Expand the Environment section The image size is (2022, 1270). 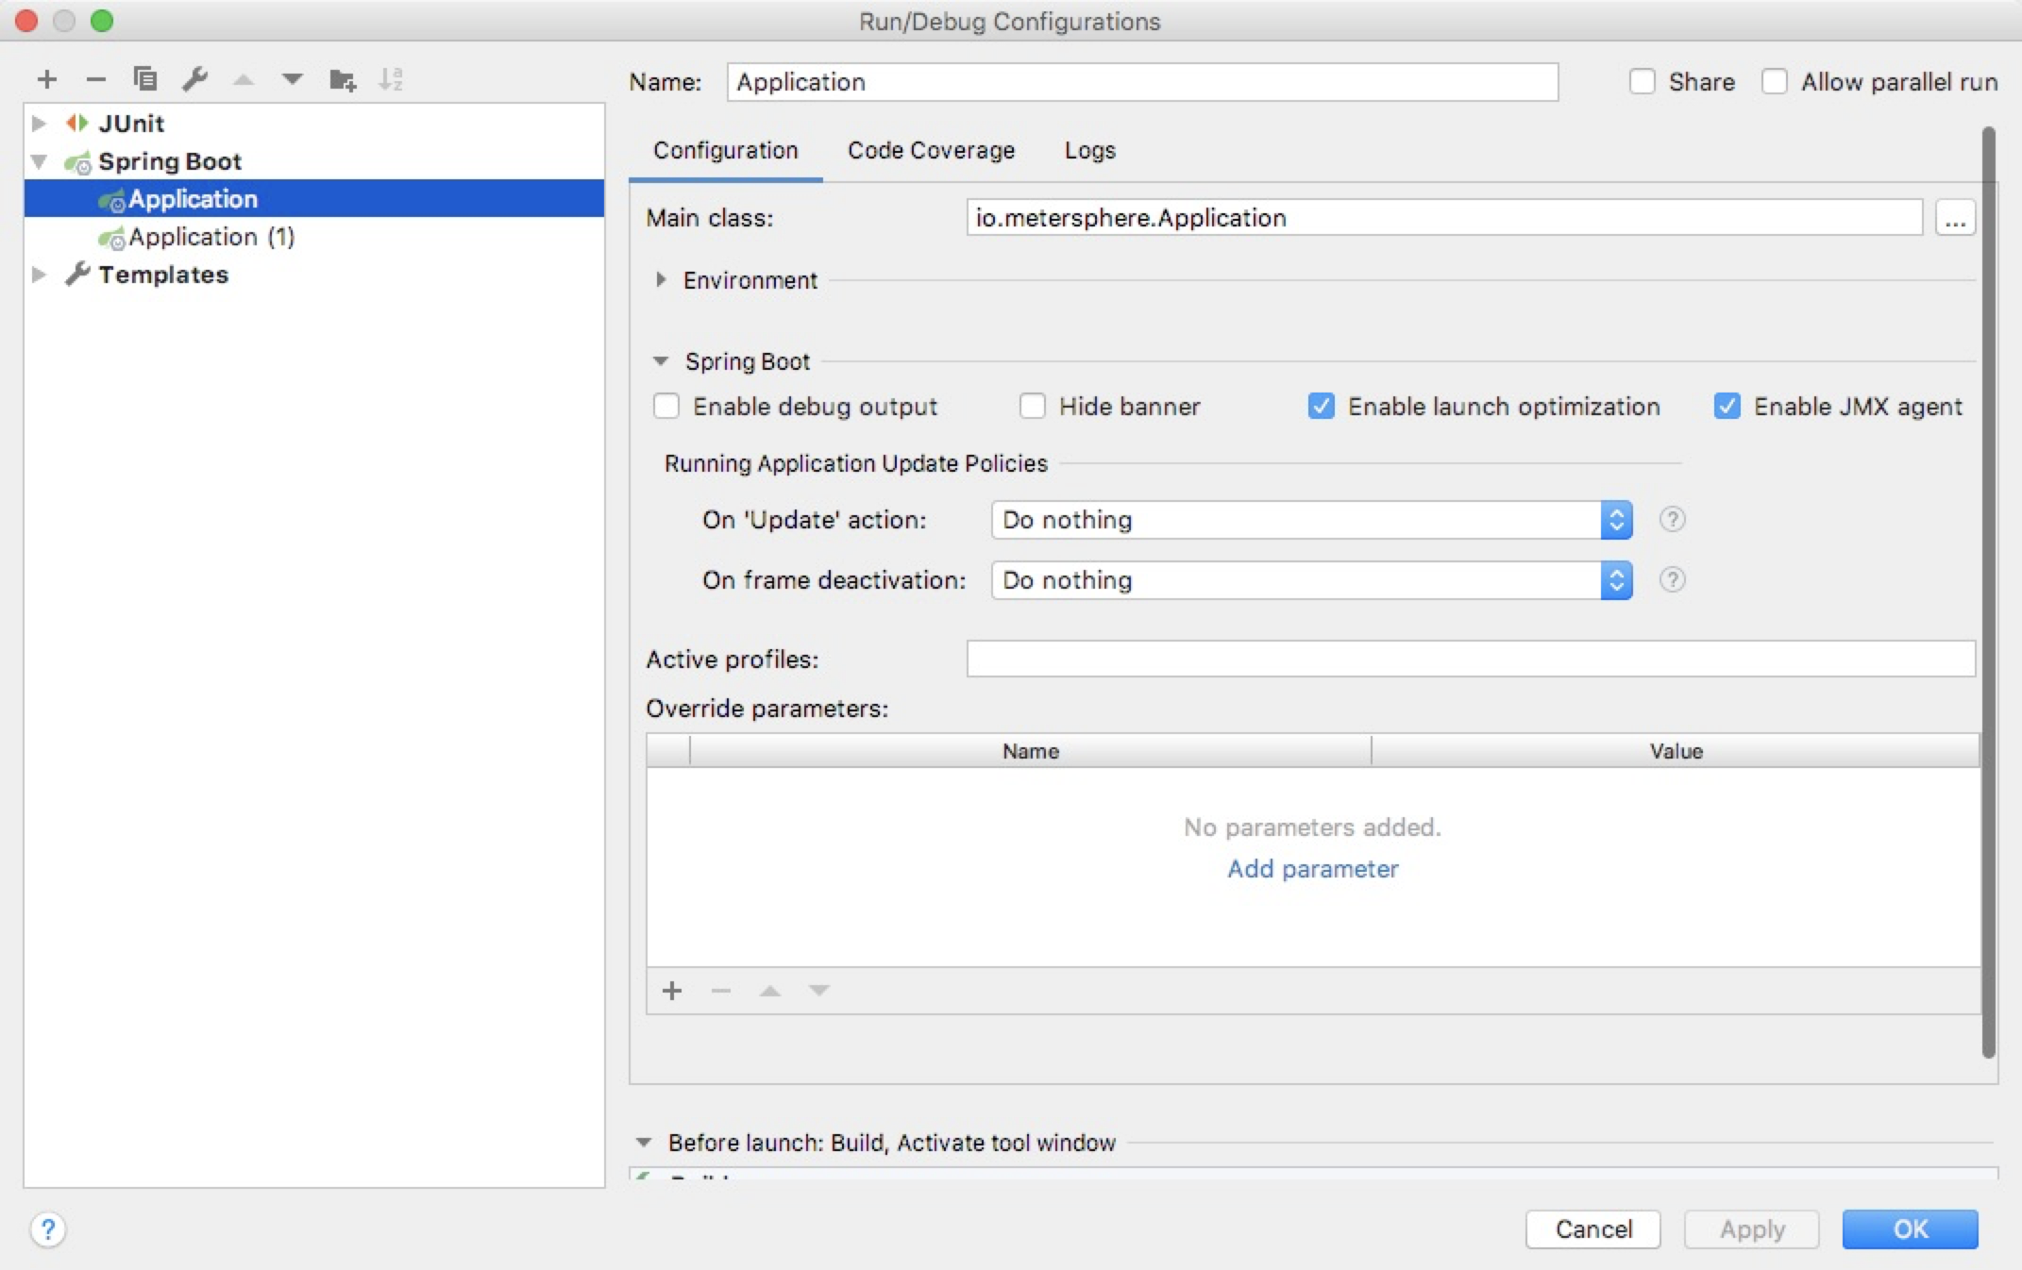pos(661,280)
